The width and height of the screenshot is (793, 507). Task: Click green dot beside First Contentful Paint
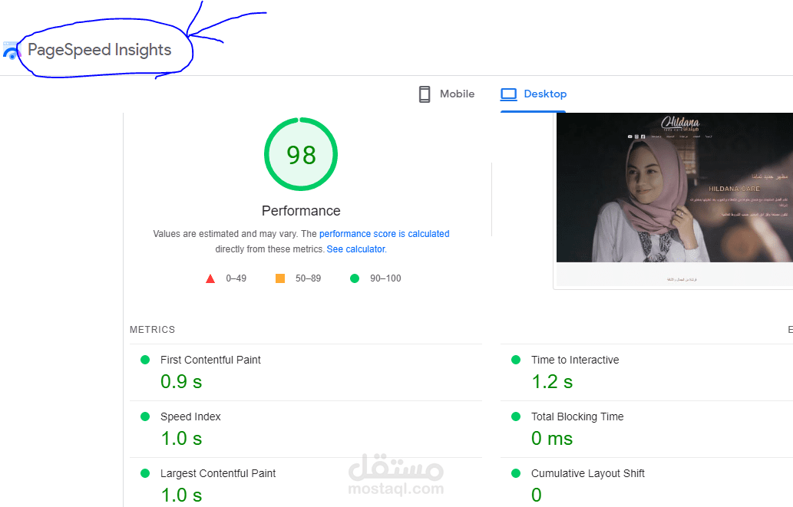144,360
